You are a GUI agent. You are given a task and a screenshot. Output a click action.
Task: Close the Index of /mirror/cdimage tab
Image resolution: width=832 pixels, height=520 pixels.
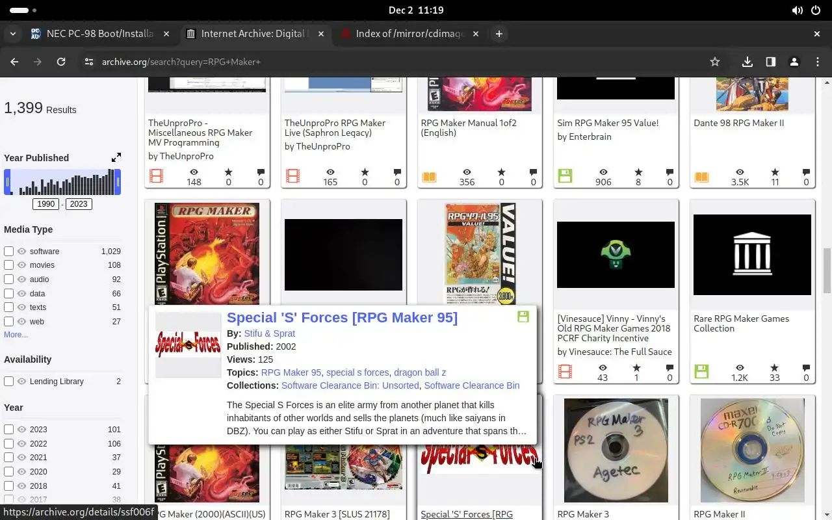476,34
